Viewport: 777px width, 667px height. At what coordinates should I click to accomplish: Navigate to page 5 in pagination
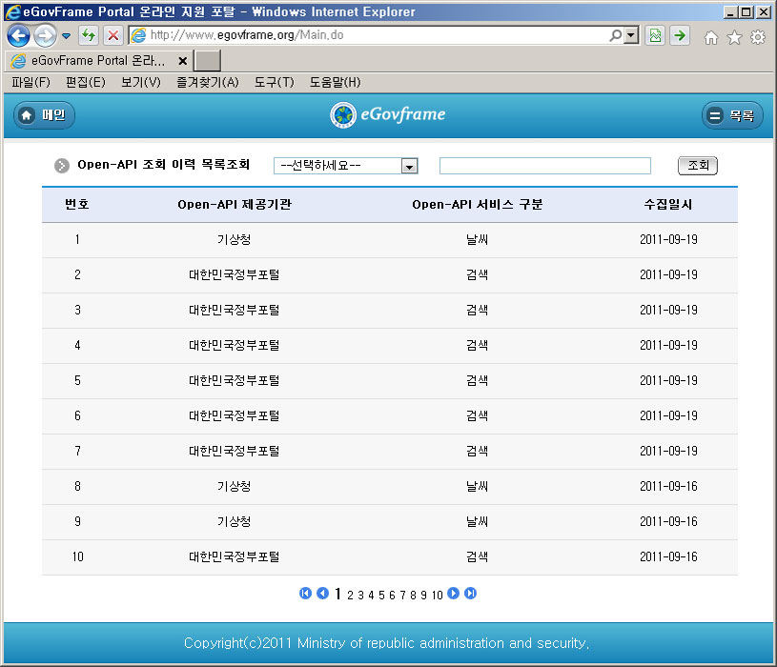pyautogui.click(x=381, y=595)
